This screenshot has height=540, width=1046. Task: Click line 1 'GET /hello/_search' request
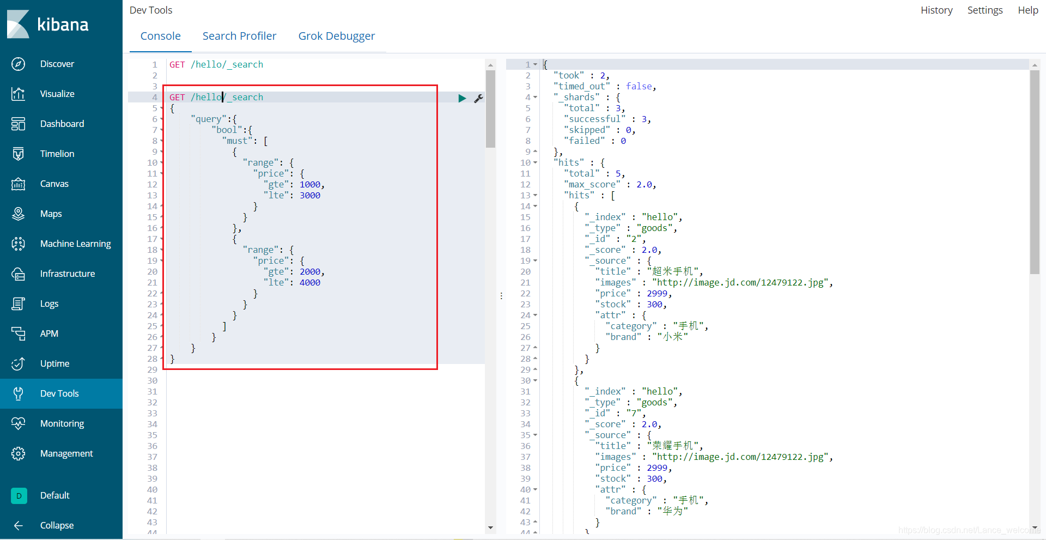point(216,64)
